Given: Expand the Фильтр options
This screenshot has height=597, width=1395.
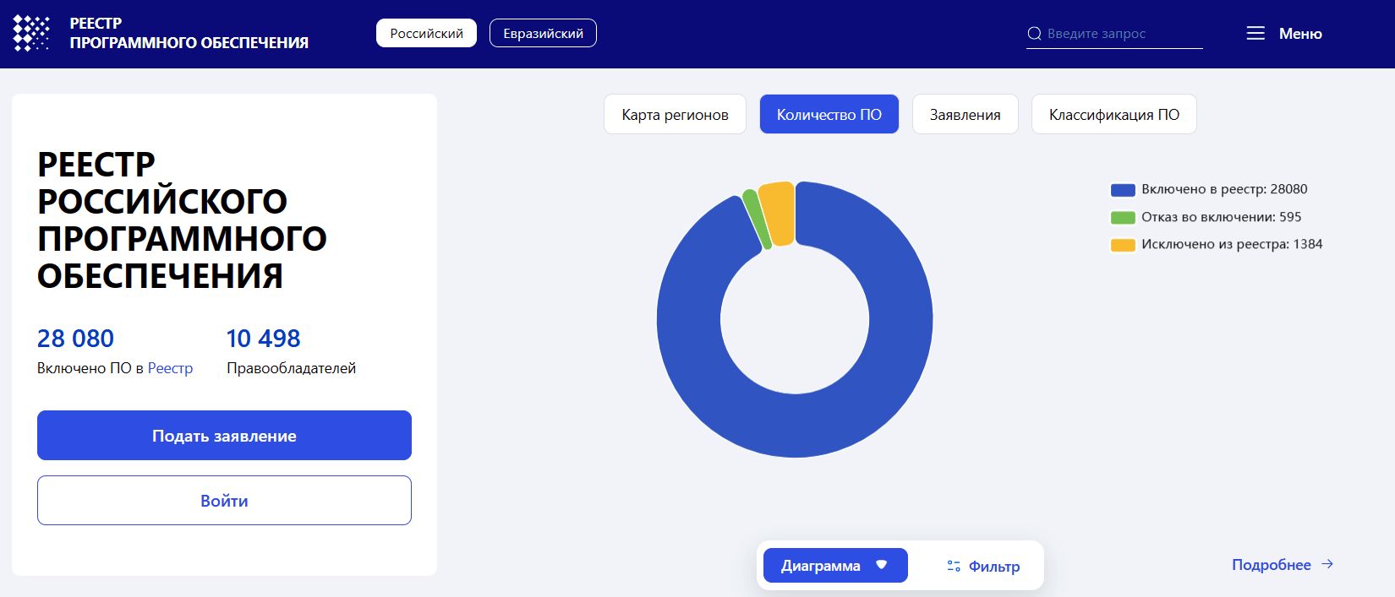Looking at the screenshot, I should pyautogui.click(x=983, y=566).
